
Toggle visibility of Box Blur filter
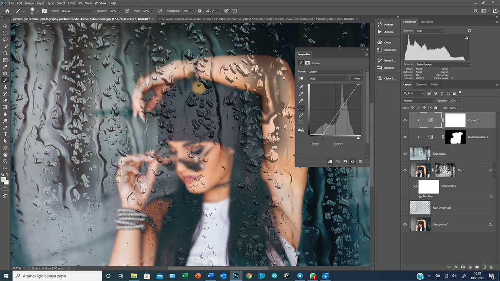(420, 196)
